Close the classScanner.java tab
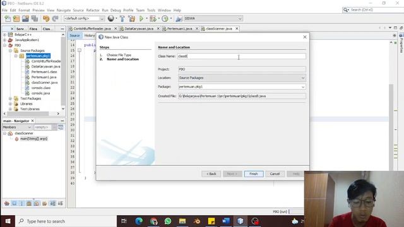Viewport: 404px width, 227px height. coord(237,28)
